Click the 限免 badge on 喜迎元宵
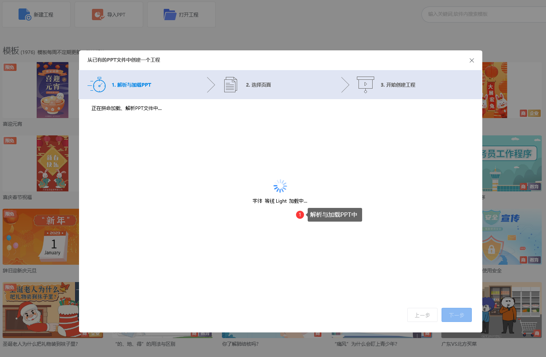Image resolution: width=546 pixels, height=357 pixels. pos(10,67)
